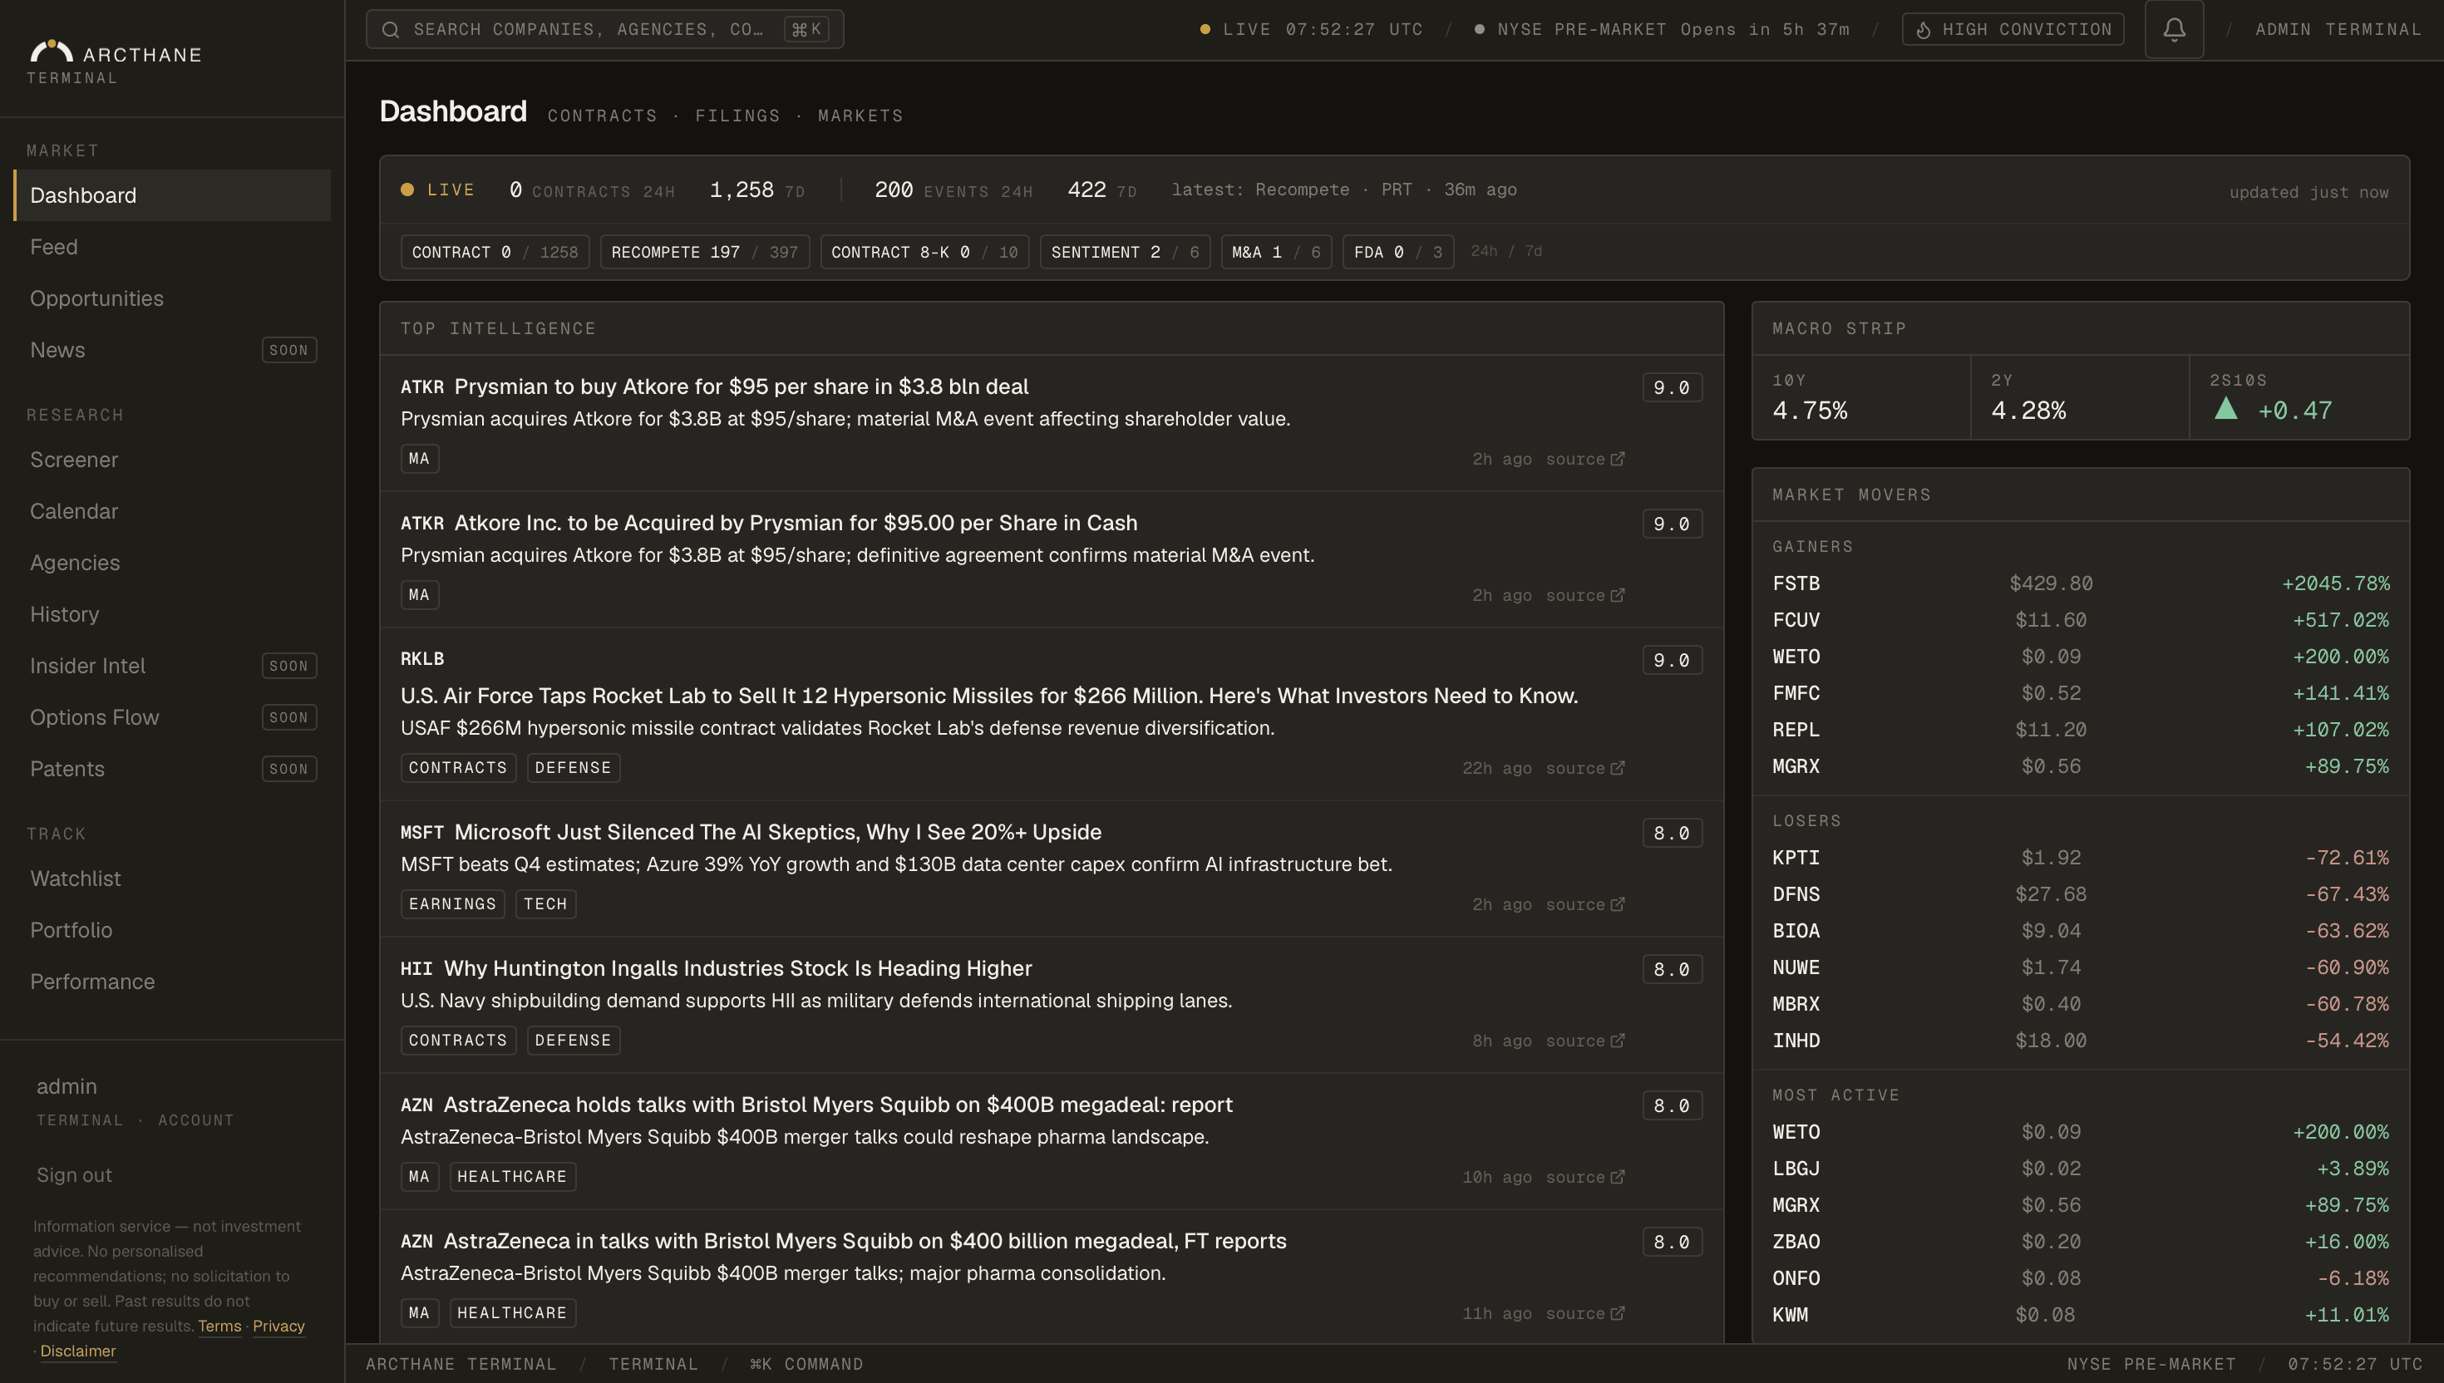The width and height of the screenshot is (2444, 1383).
Task: Open source link icon for Prysmian to buy Atkore
Action: (x=1618, y=459)
